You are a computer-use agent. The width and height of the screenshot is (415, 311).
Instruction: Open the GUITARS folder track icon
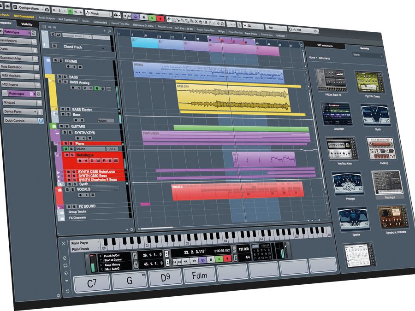pyautogui.click(x=53, y=126)
